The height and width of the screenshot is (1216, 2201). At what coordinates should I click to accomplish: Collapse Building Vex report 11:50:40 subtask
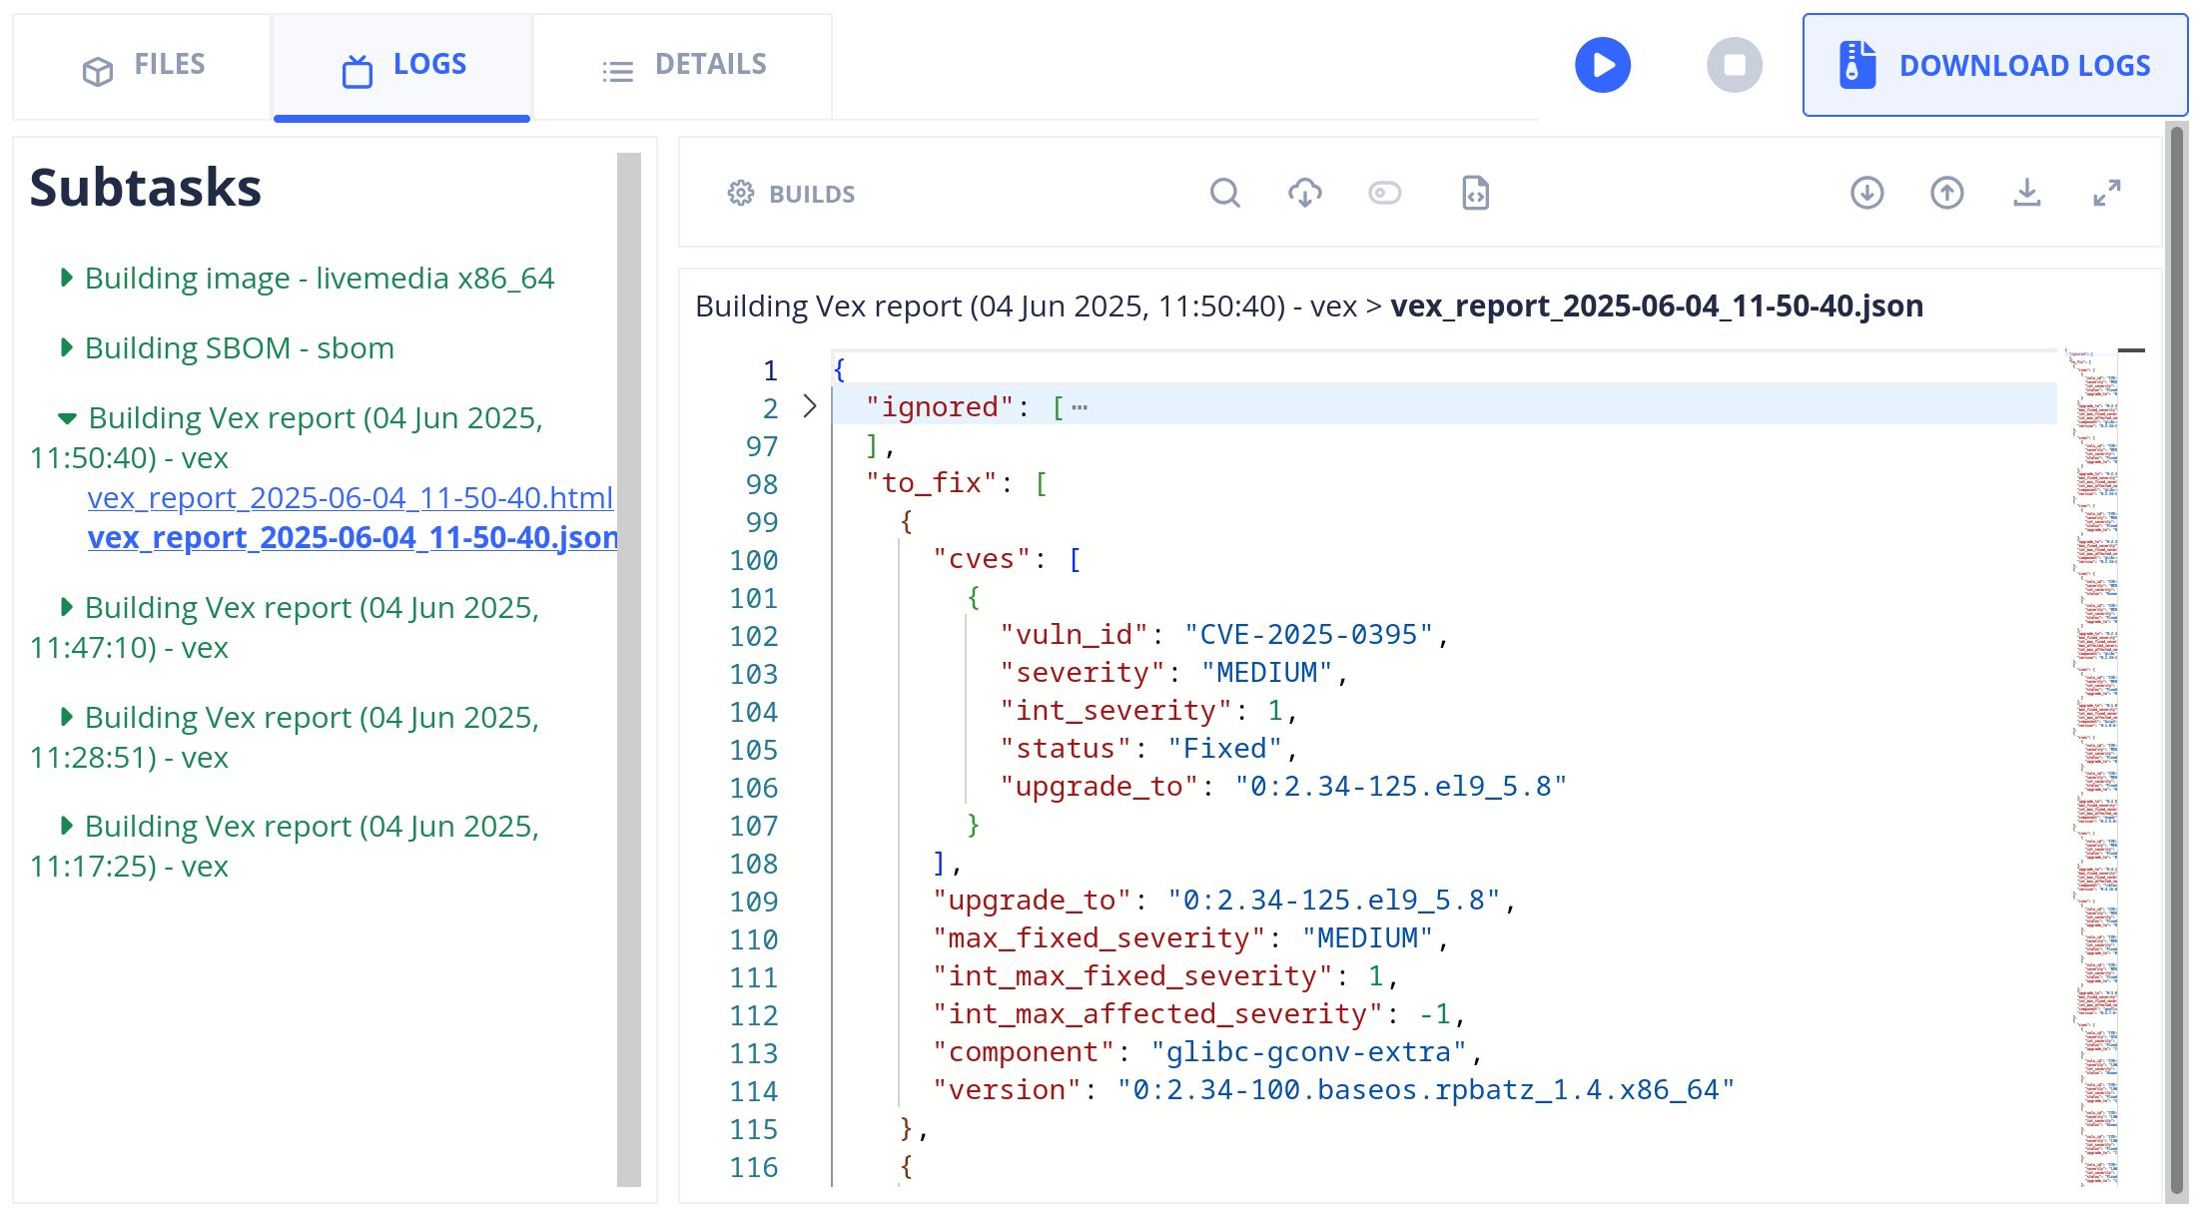(x=67, y=418)
